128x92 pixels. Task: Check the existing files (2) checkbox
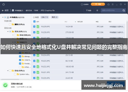10,71
